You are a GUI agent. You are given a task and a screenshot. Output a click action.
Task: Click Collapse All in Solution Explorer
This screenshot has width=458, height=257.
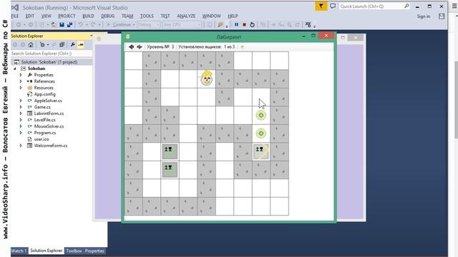(62, 44)
